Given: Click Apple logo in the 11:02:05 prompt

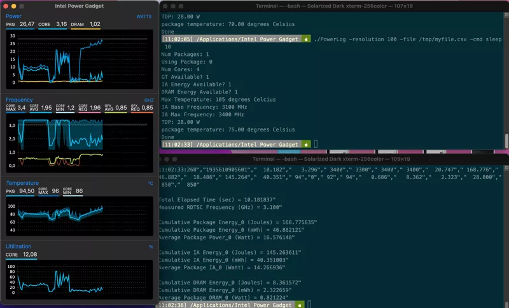Looking at the screenshot, I should coord(306,39).
